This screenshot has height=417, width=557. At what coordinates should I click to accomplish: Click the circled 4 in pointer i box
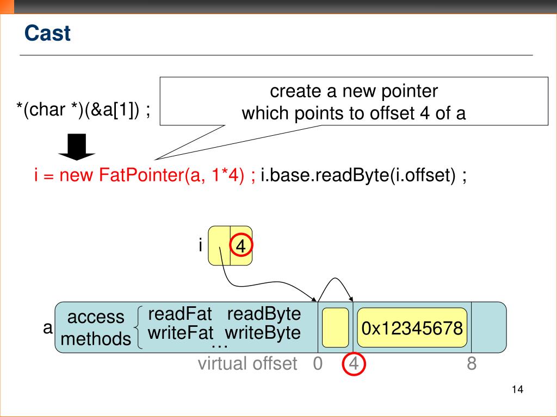pyautogui.click(x=241, y=245)
